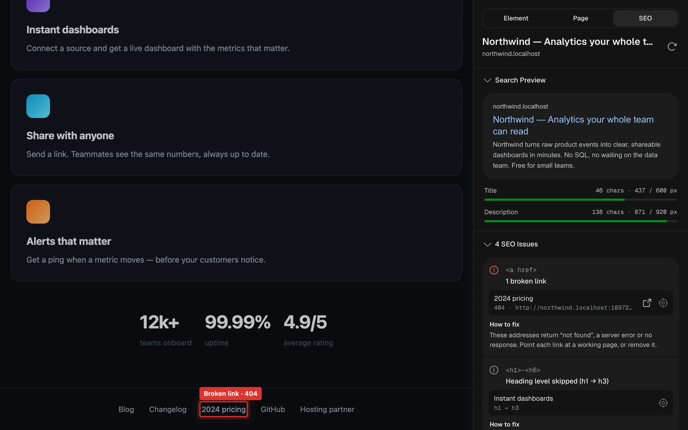The width and height of the screenshot is (688, 430).
Task: Locate the Instant dashboards heading with target icon
Action: point(663,403)
